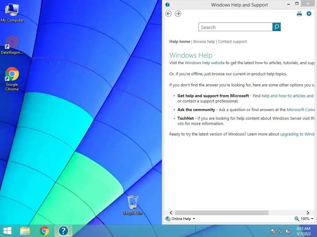Open the Recycle Bin desktop icon
The image size is (317, 237).
point(133,205)
